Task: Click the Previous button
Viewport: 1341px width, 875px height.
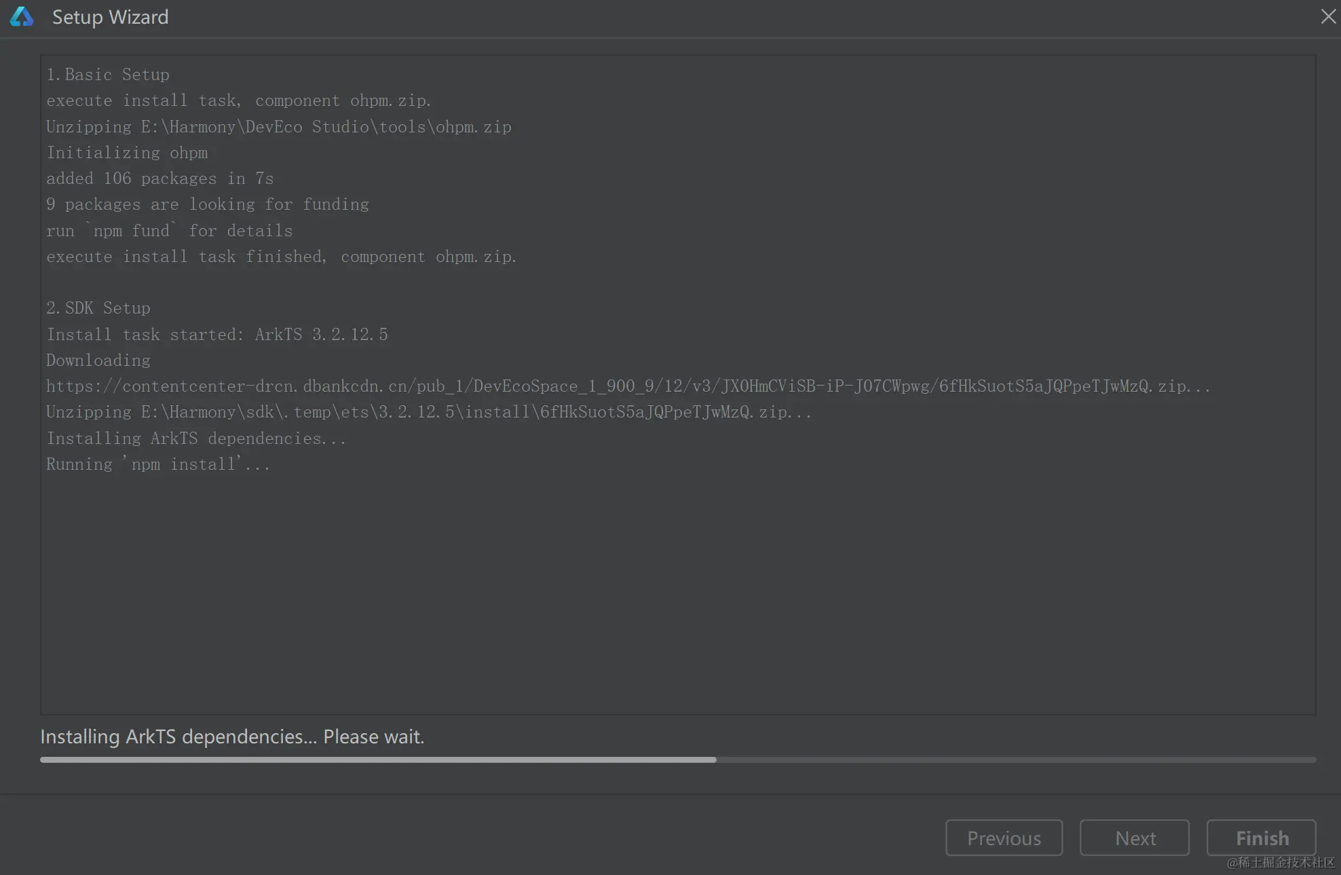Action: pyautogui.click(x=1004, y=838)
